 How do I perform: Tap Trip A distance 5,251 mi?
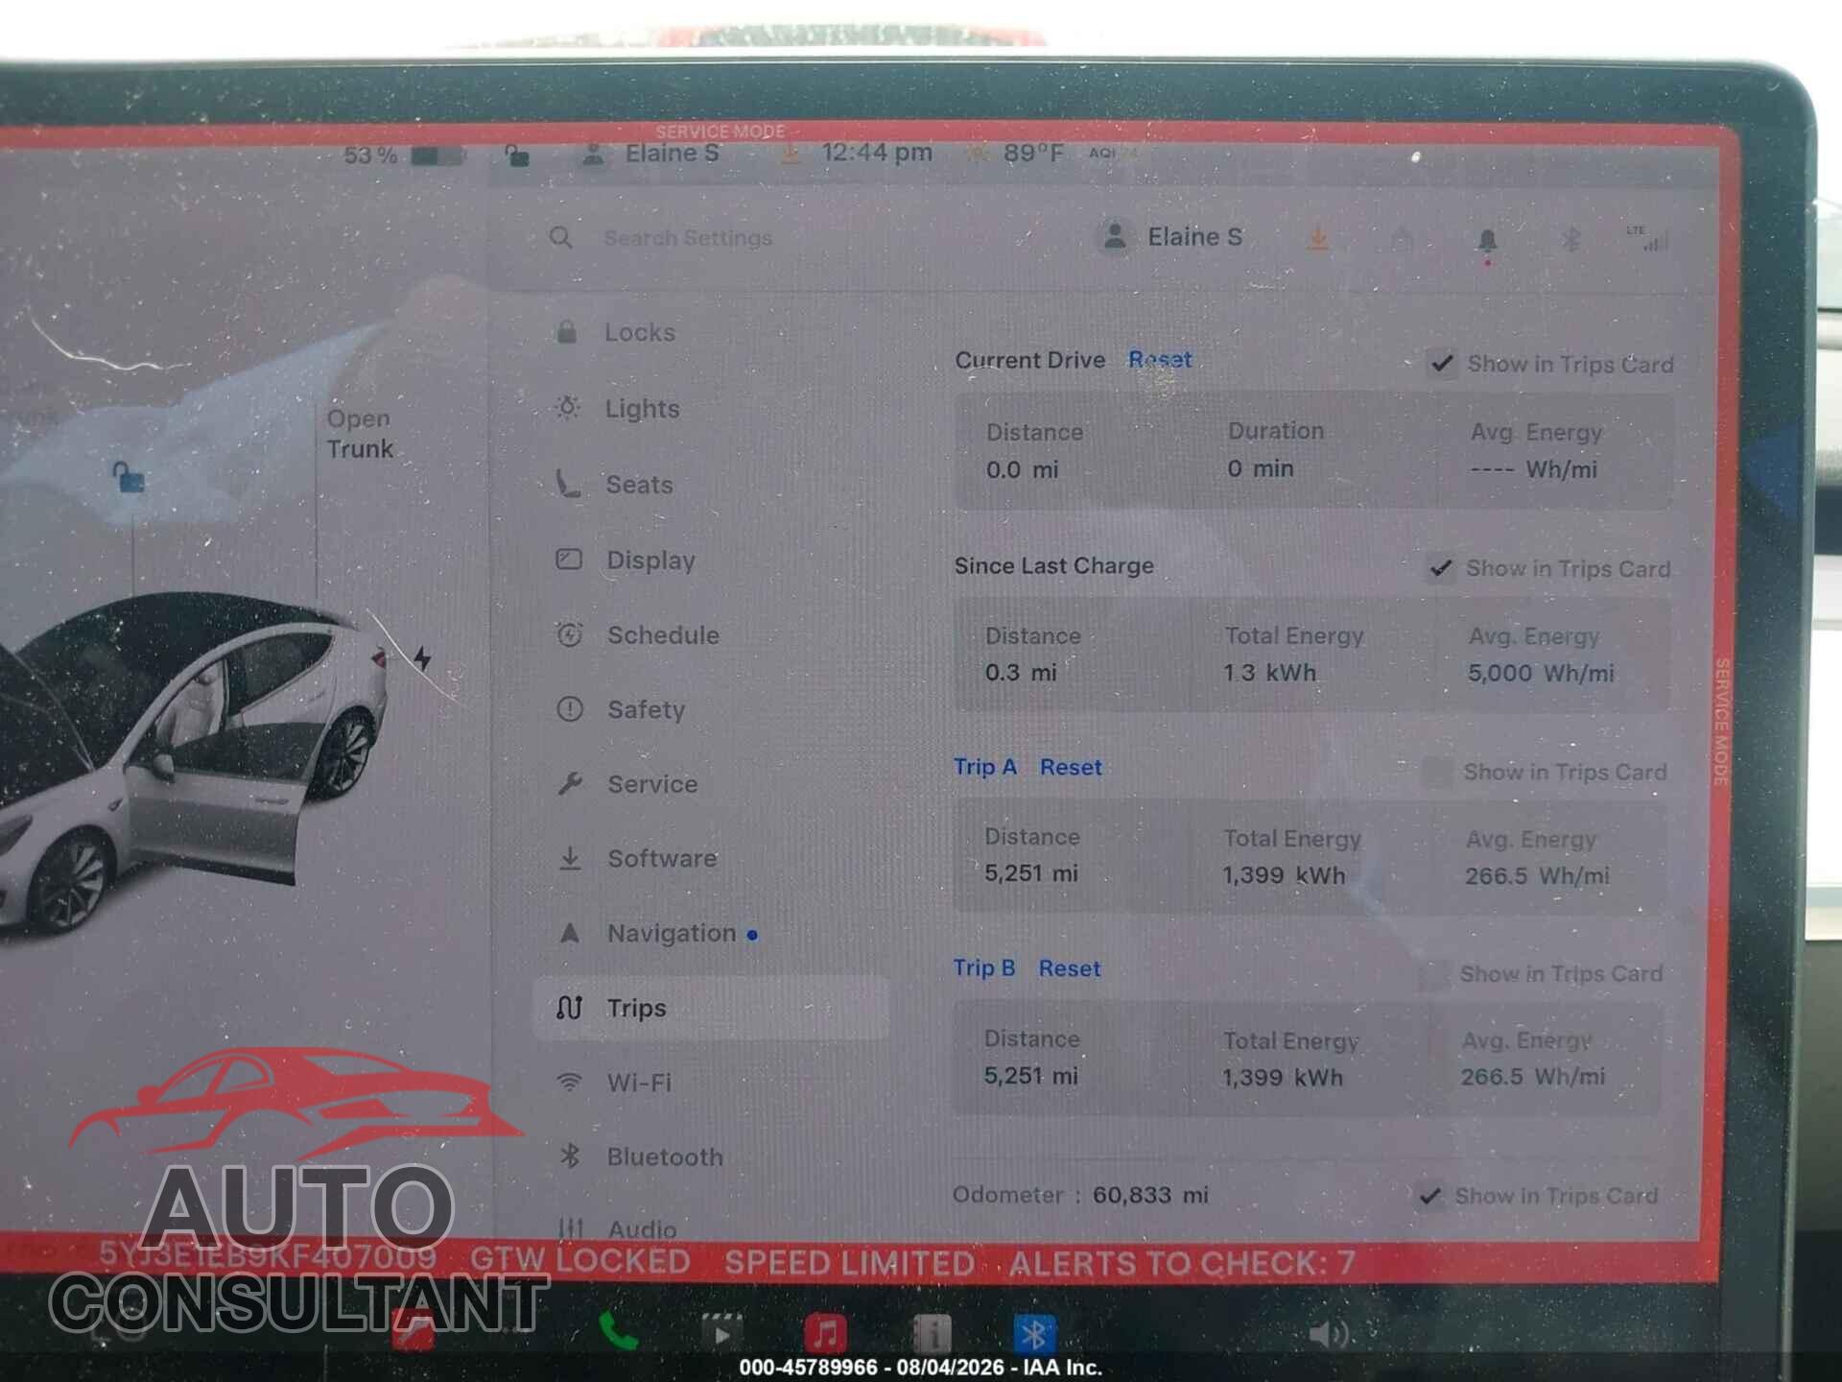pos(1031,872)
